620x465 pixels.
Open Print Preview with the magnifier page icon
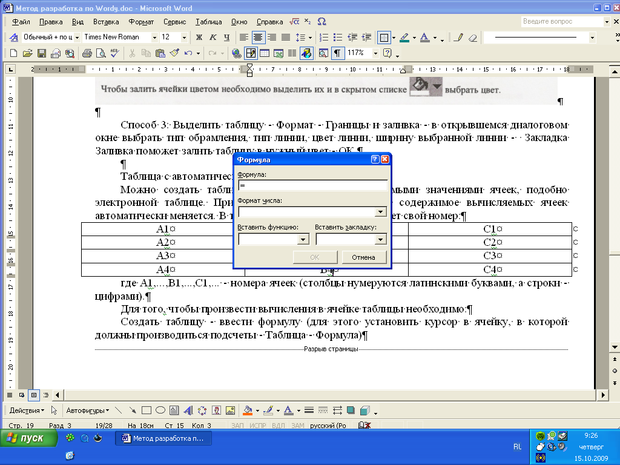point(101,53)
